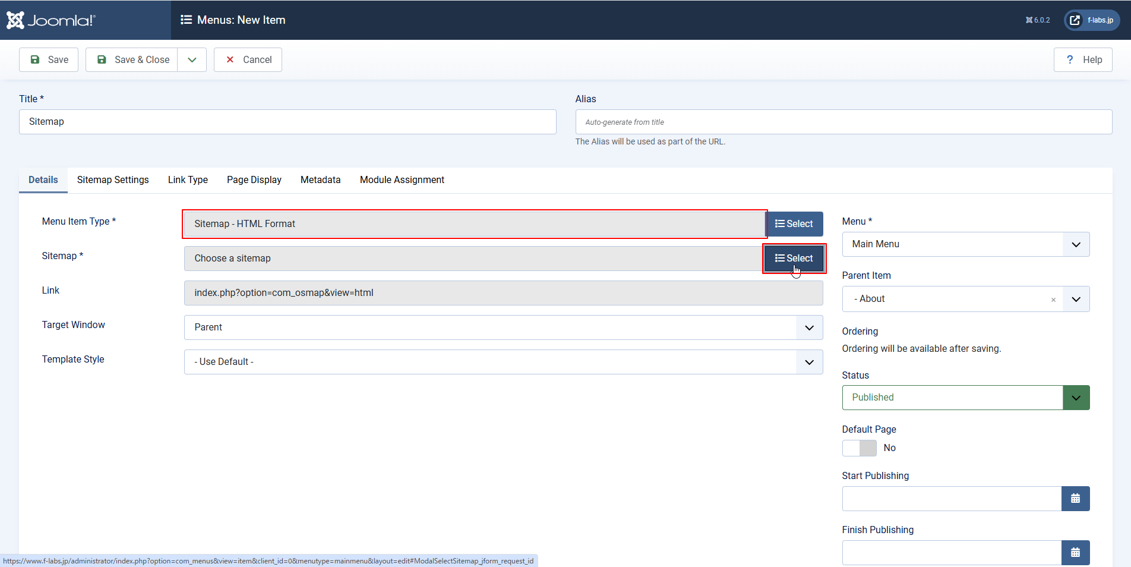Click the Help button
The width and height of the screenshot is (1131, 567).
point(1082,59)
